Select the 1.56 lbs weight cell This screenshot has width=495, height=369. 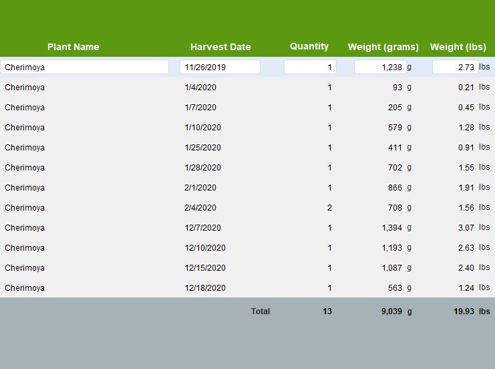pyautogui.click(x=466, y=207)
